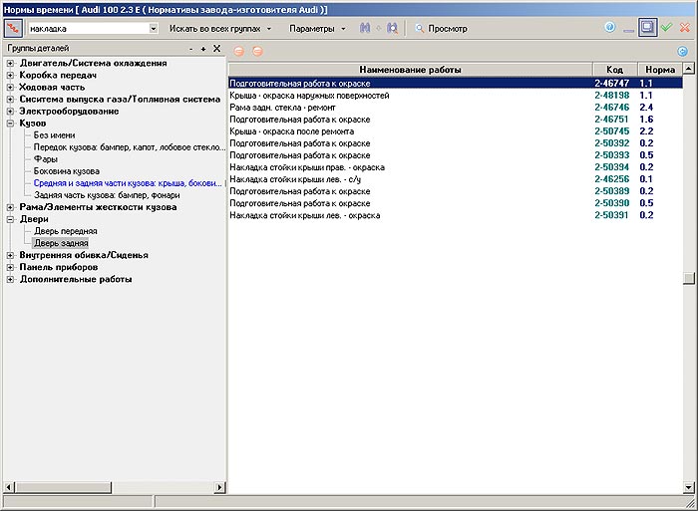Select the Фары tree item

coord(45,159)
